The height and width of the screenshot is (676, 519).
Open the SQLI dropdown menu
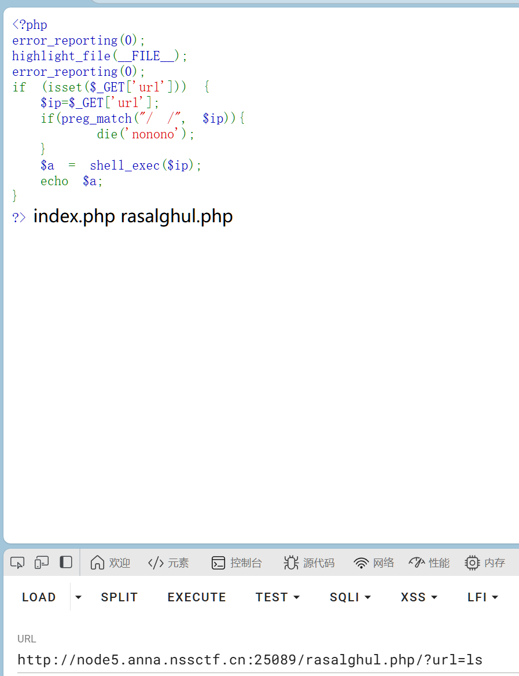click(350, 597)
